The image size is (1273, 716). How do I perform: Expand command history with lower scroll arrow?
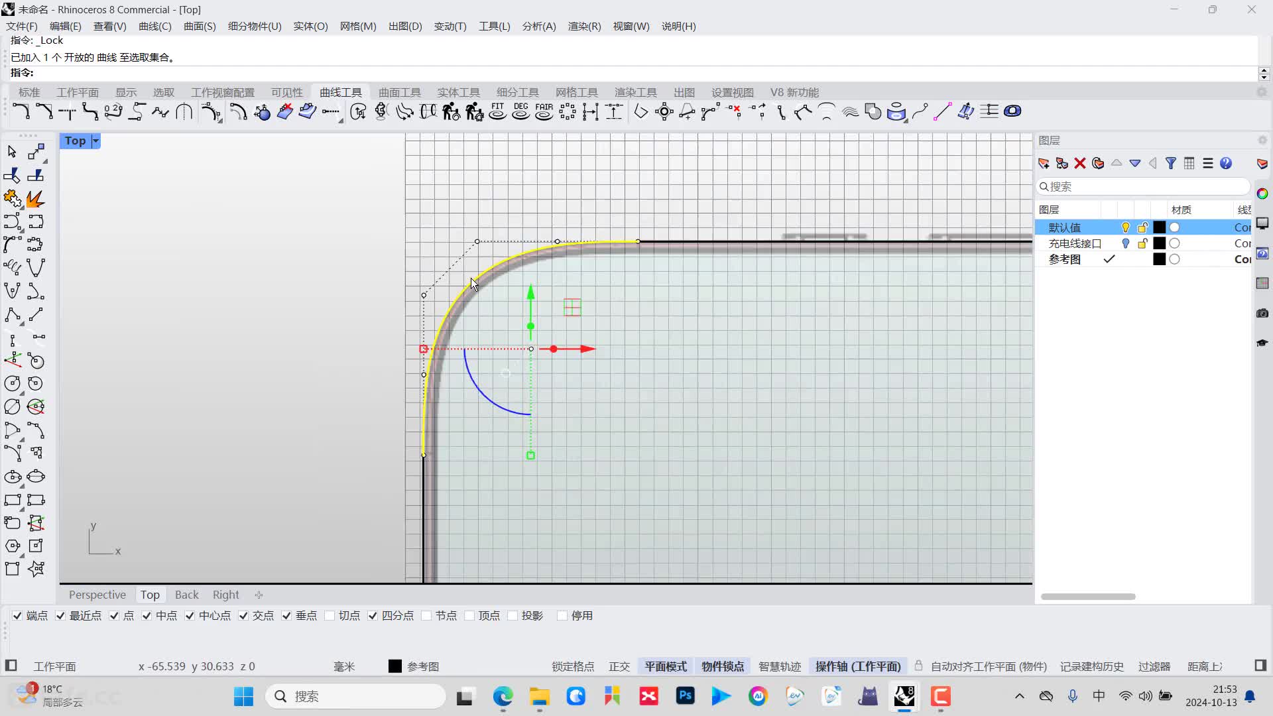click(1264, 77)
